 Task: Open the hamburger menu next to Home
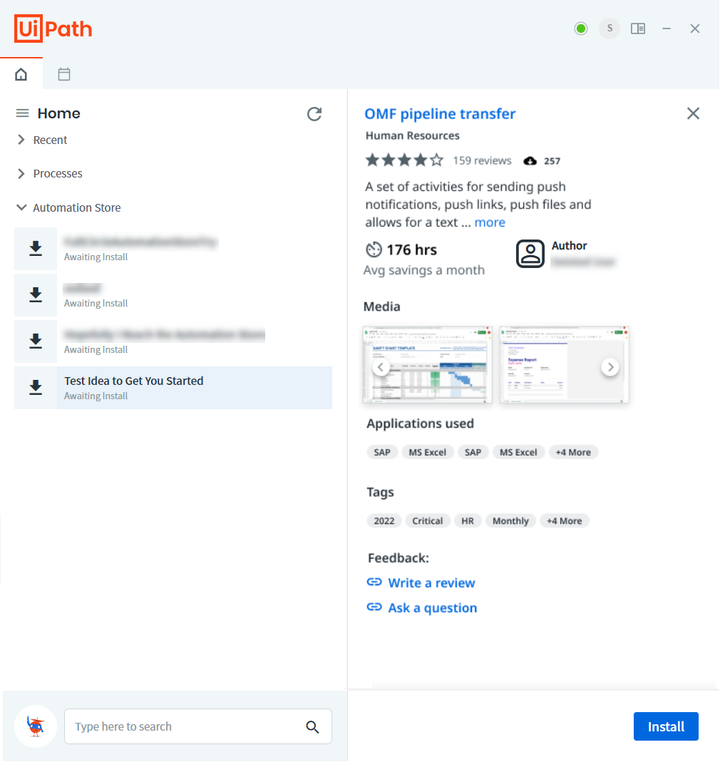click(x=23, y=113)
